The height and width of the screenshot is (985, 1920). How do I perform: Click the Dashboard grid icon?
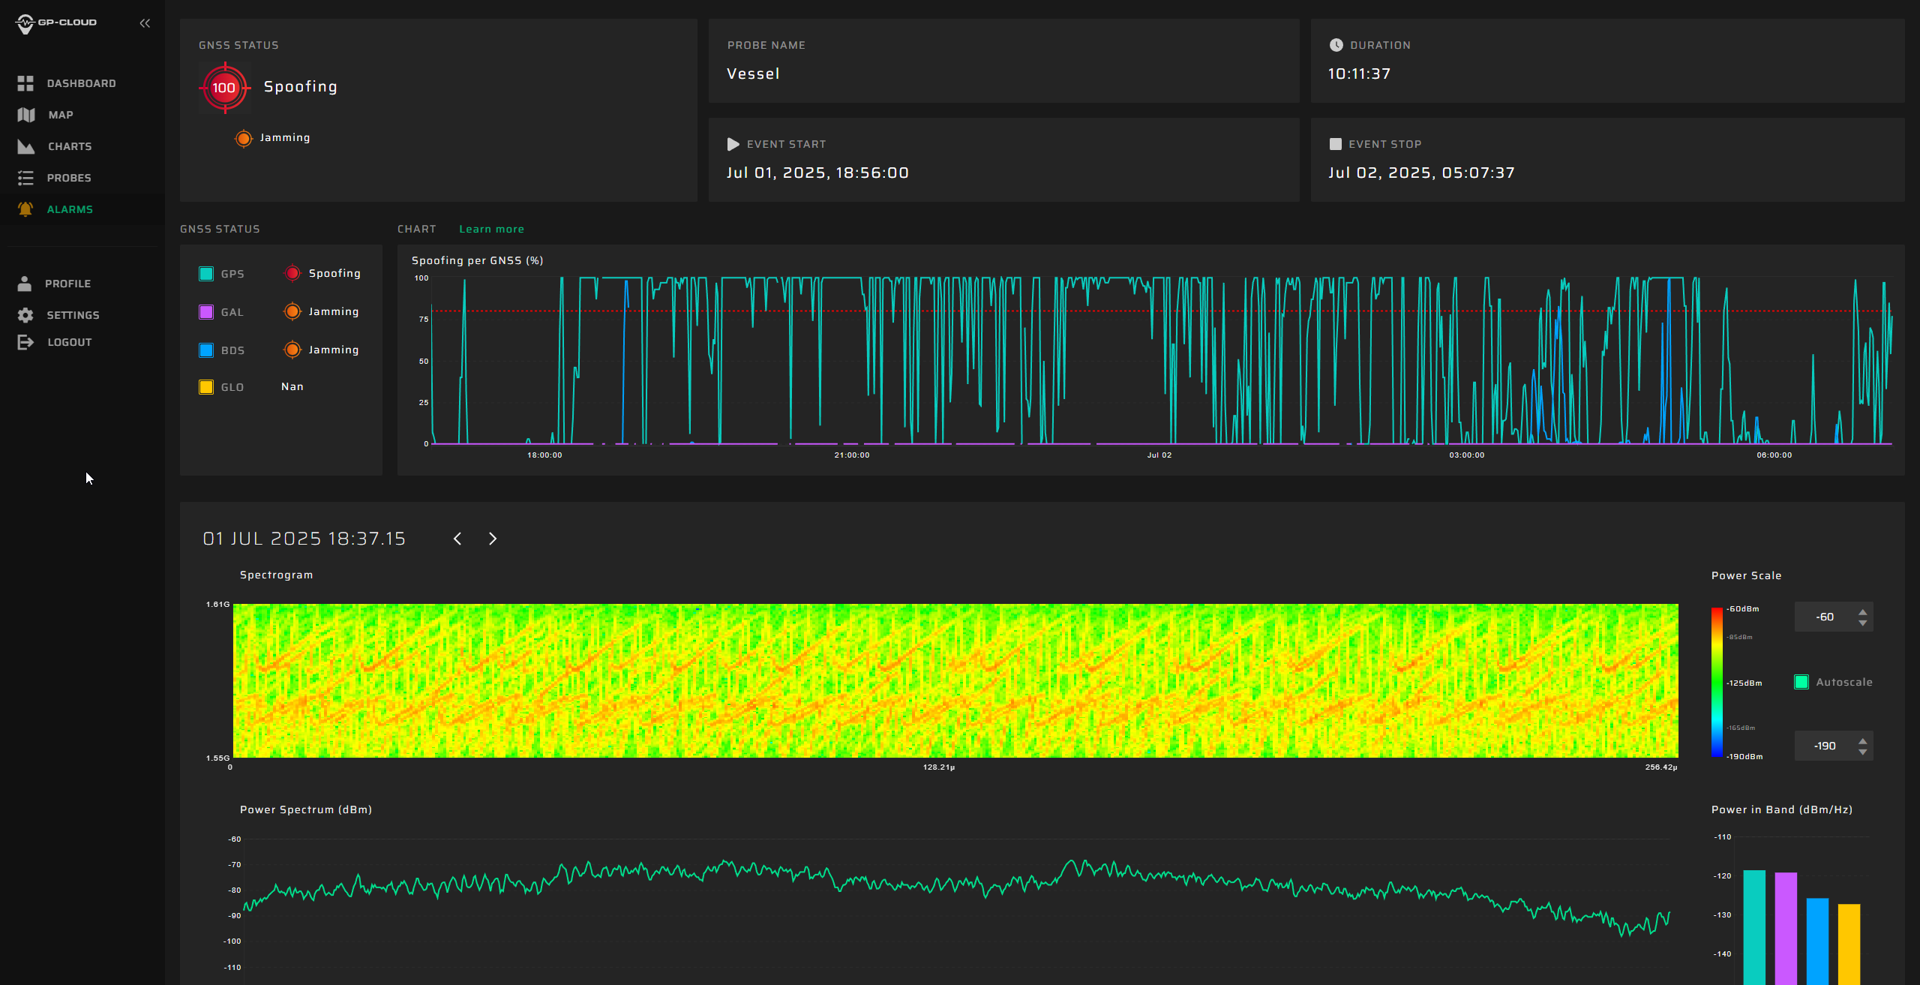(x=25, y=83)
